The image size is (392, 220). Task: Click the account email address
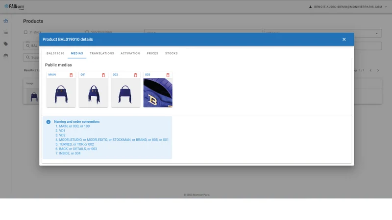coord(348,7)
